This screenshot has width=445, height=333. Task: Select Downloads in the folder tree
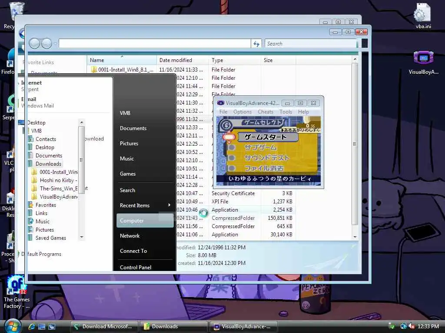48,163
